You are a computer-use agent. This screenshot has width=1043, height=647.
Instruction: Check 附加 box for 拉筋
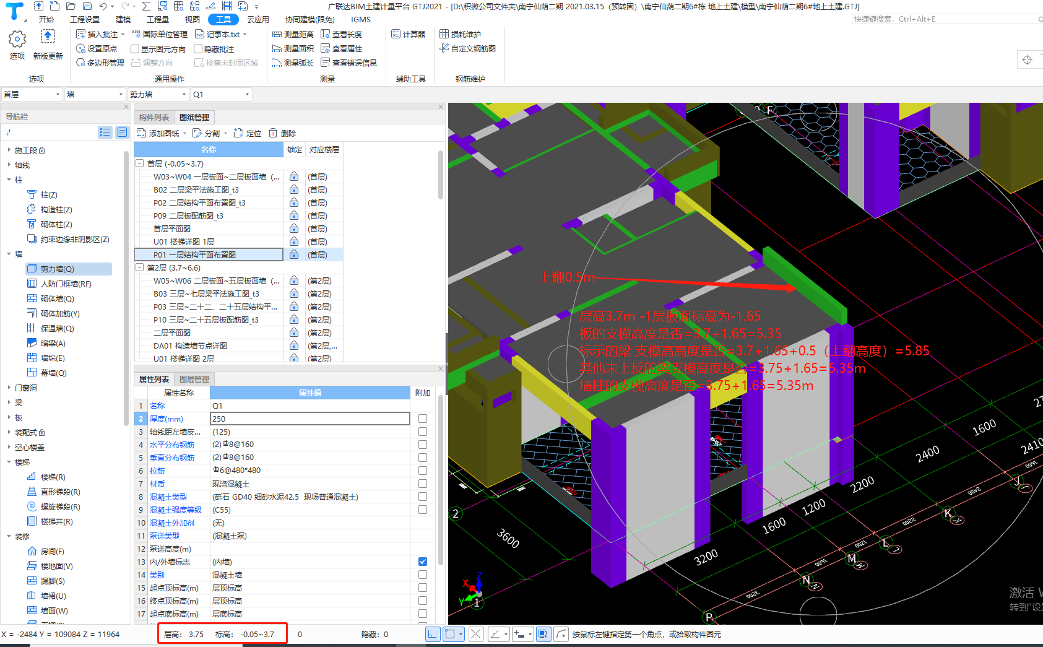(x=423, y=471)
